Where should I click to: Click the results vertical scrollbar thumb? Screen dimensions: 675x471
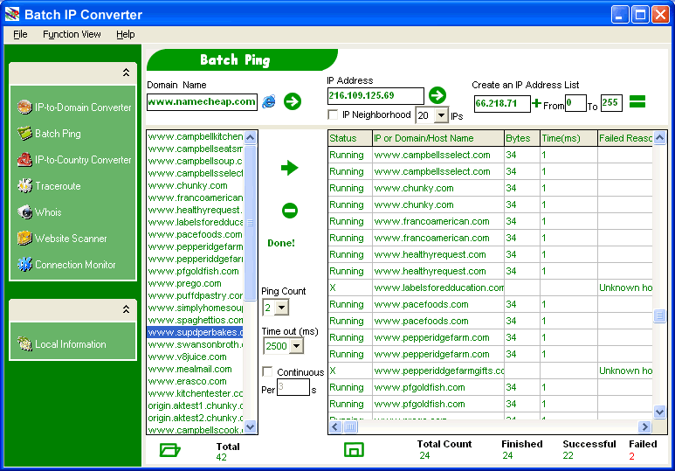[659, 315]
